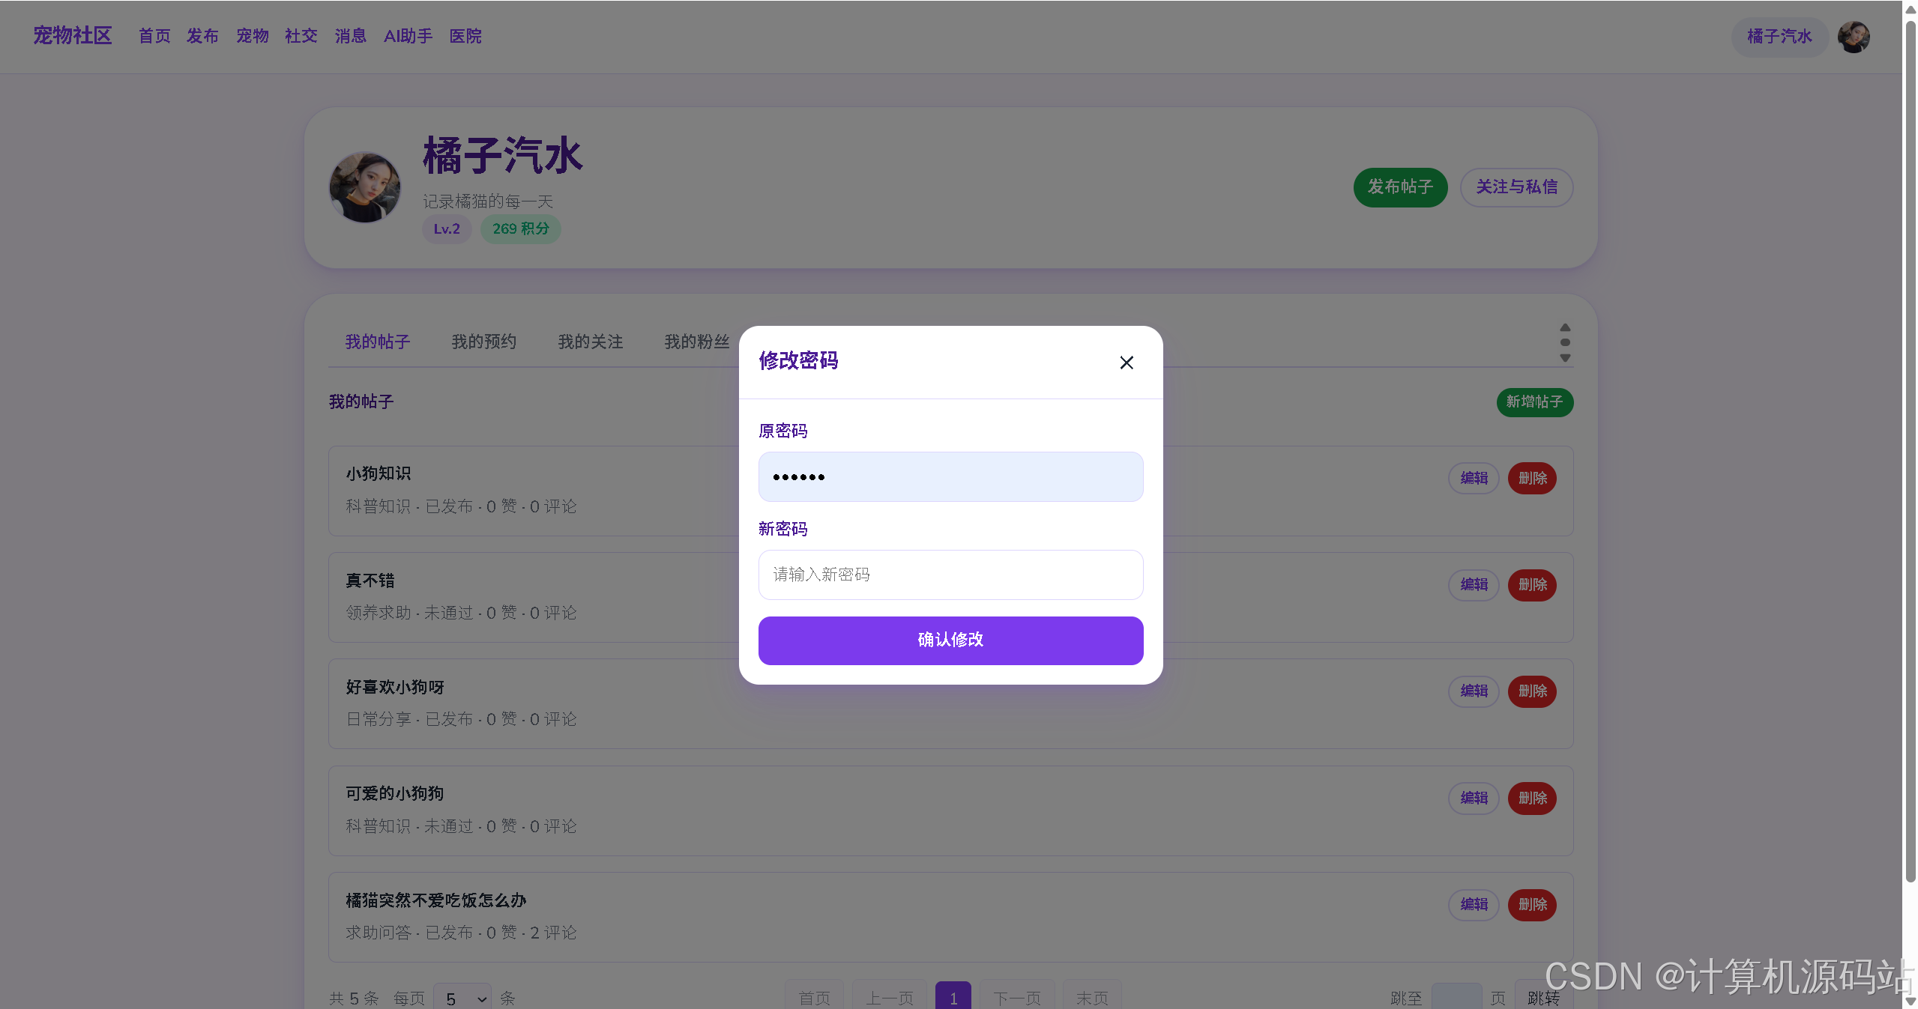The image size is (1918, 1009).
Task: Delete the 小狗知识 post
Action: [x=1532, y=478]
